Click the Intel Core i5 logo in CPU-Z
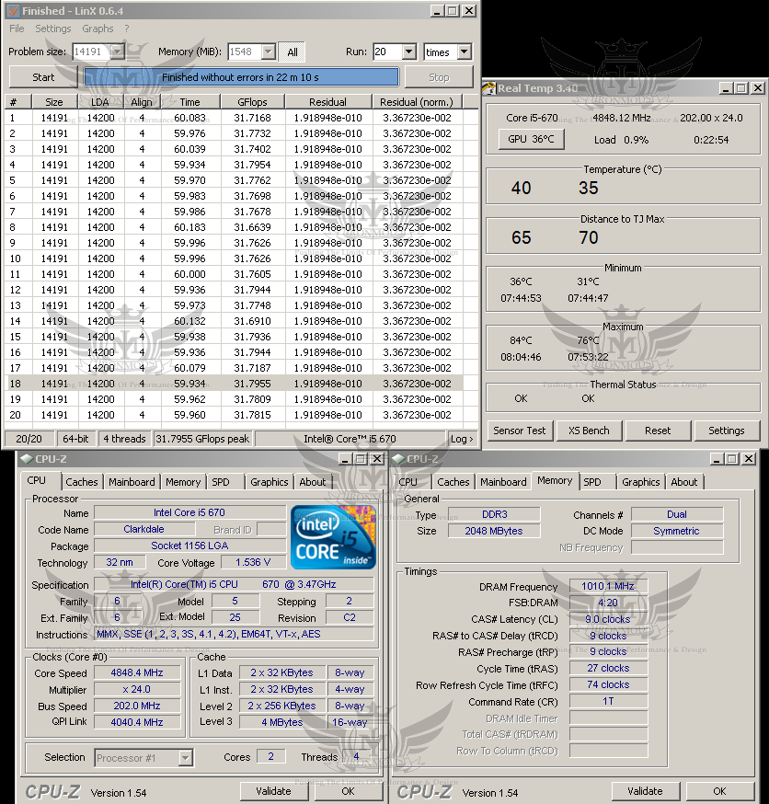The image size is (769, 804). [x=333, y=537]
